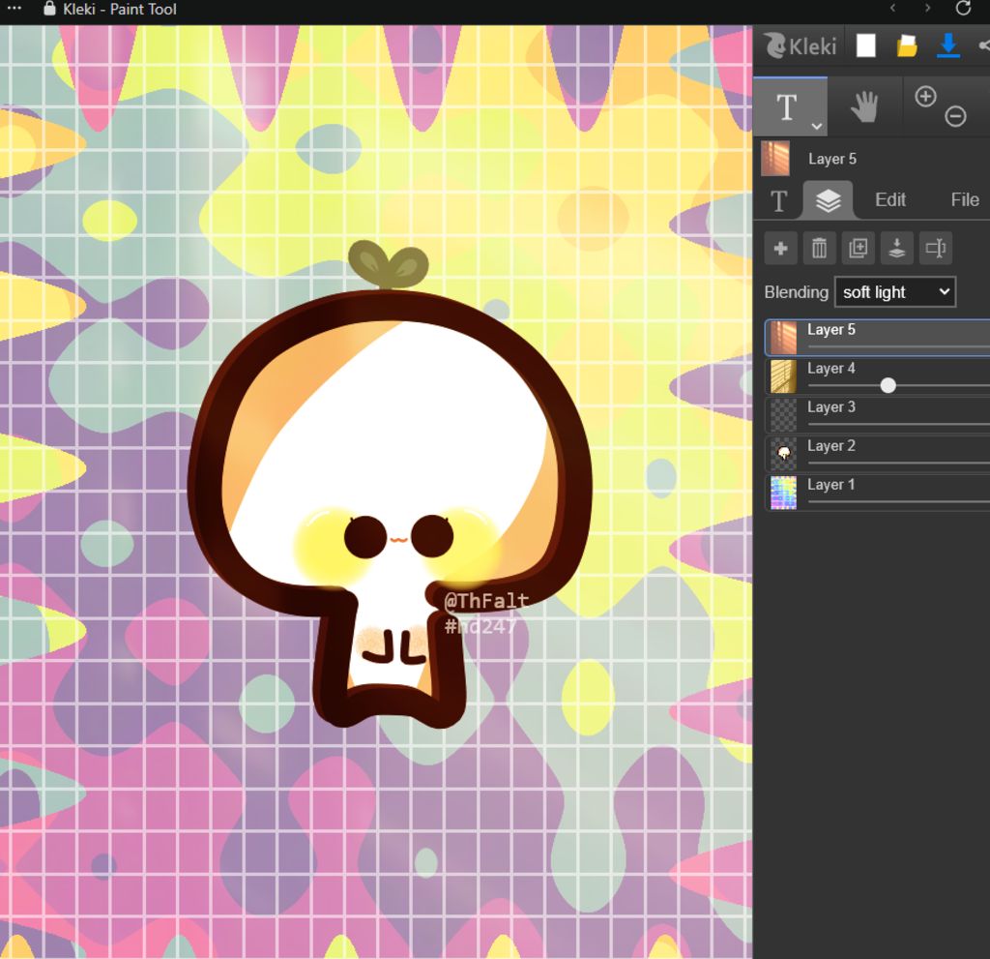Merge layer down with the arrow icon
990x959 pixels.
coord(896,249)
